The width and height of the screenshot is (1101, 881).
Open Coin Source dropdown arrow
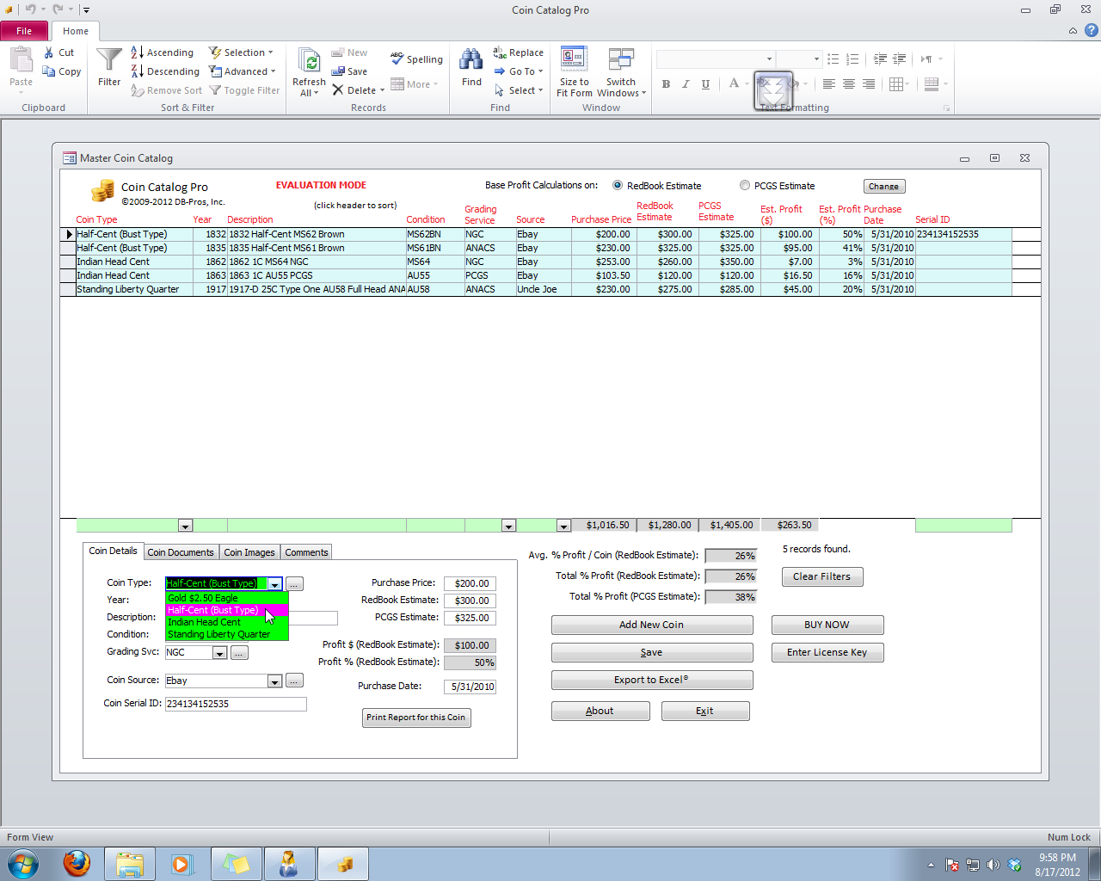[x=274, y=681]
